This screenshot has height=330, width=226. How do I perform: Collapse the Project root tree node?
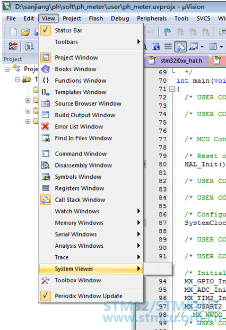click(x=7, y=69)
